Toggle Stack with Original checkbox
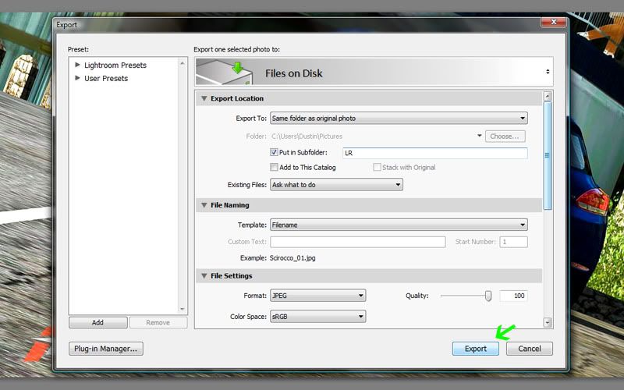Screen dimensions: 624x390 pyautogui.click(x=377, y=167)
